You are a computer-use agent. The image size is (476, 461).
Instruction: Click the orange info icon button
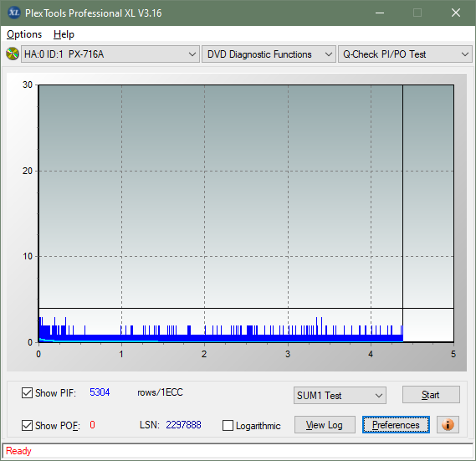click(448, 424)
